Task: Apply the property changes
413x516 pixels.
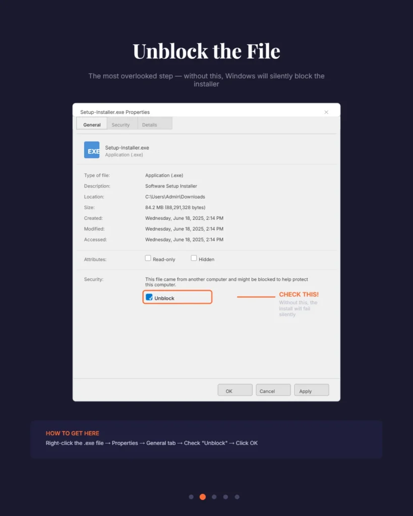Action: coord(311,390)
